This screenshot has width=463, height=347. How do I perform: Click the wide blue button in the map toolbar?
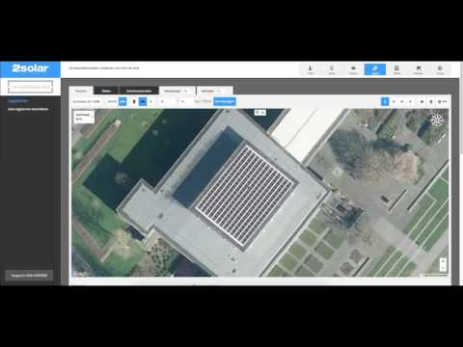(225, 102)
